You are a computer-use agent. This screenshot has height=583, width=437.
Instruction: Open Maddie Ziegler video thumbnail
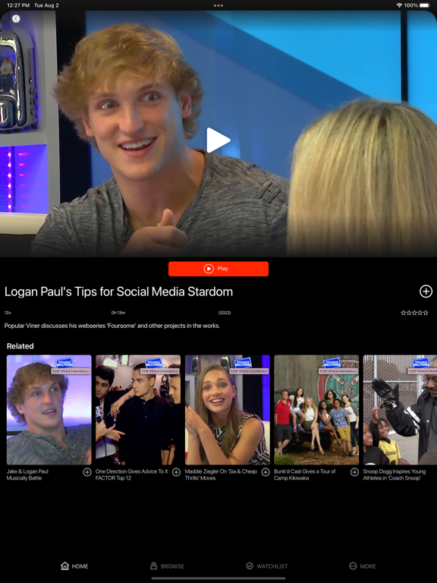tap(228, 409)
